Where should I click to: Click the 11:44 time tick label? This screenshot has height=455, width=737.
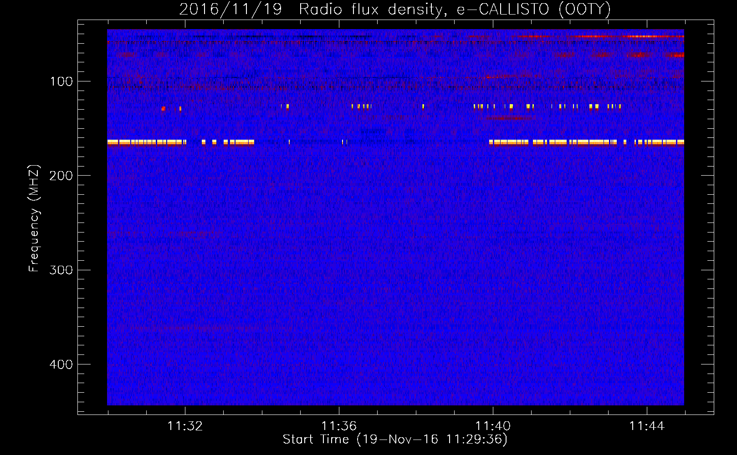point(647,426)
